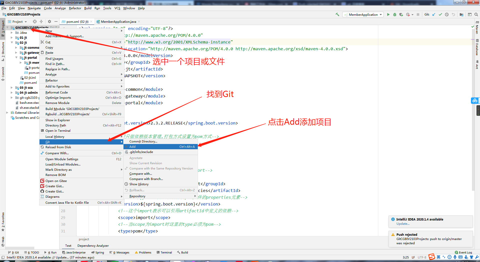This screenshot has width=480, height=262.
Task: Toggle the Ant tool window on right
Action: (477, 64)
